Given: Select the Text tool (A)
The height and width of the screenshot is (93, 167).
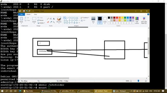Looking at the screenshot, I should click(54, 19).
